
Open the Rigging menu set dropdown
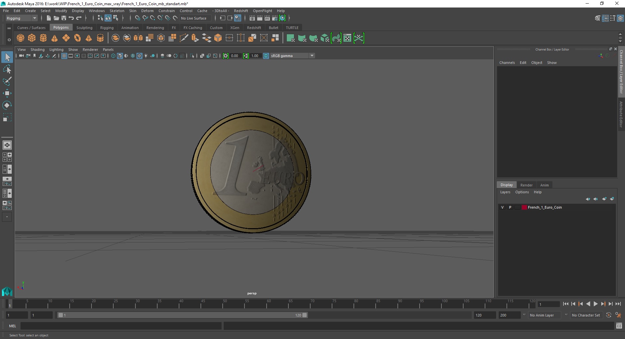(x=21, y=18)
